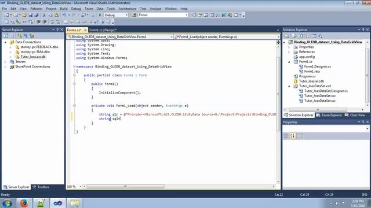
Task: Select stanley-pc.FEEDBACK.dbo connection
Action: [39, 47]
